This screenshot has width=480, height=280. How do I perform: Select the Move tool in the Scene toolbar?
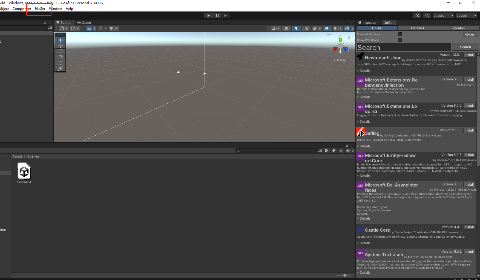click(x=60, y=46)
